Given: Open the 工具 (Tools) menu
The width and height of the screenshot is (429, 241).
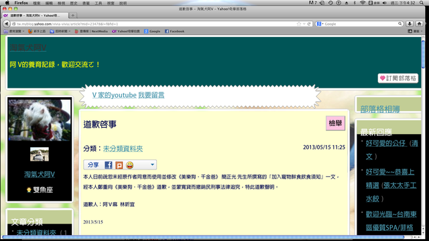Looking at the screenshot, I should (99, 3).
